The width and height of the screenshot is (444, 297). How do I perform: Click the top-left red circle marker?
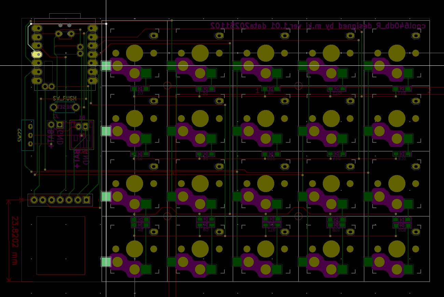click(x=167, y=85)
